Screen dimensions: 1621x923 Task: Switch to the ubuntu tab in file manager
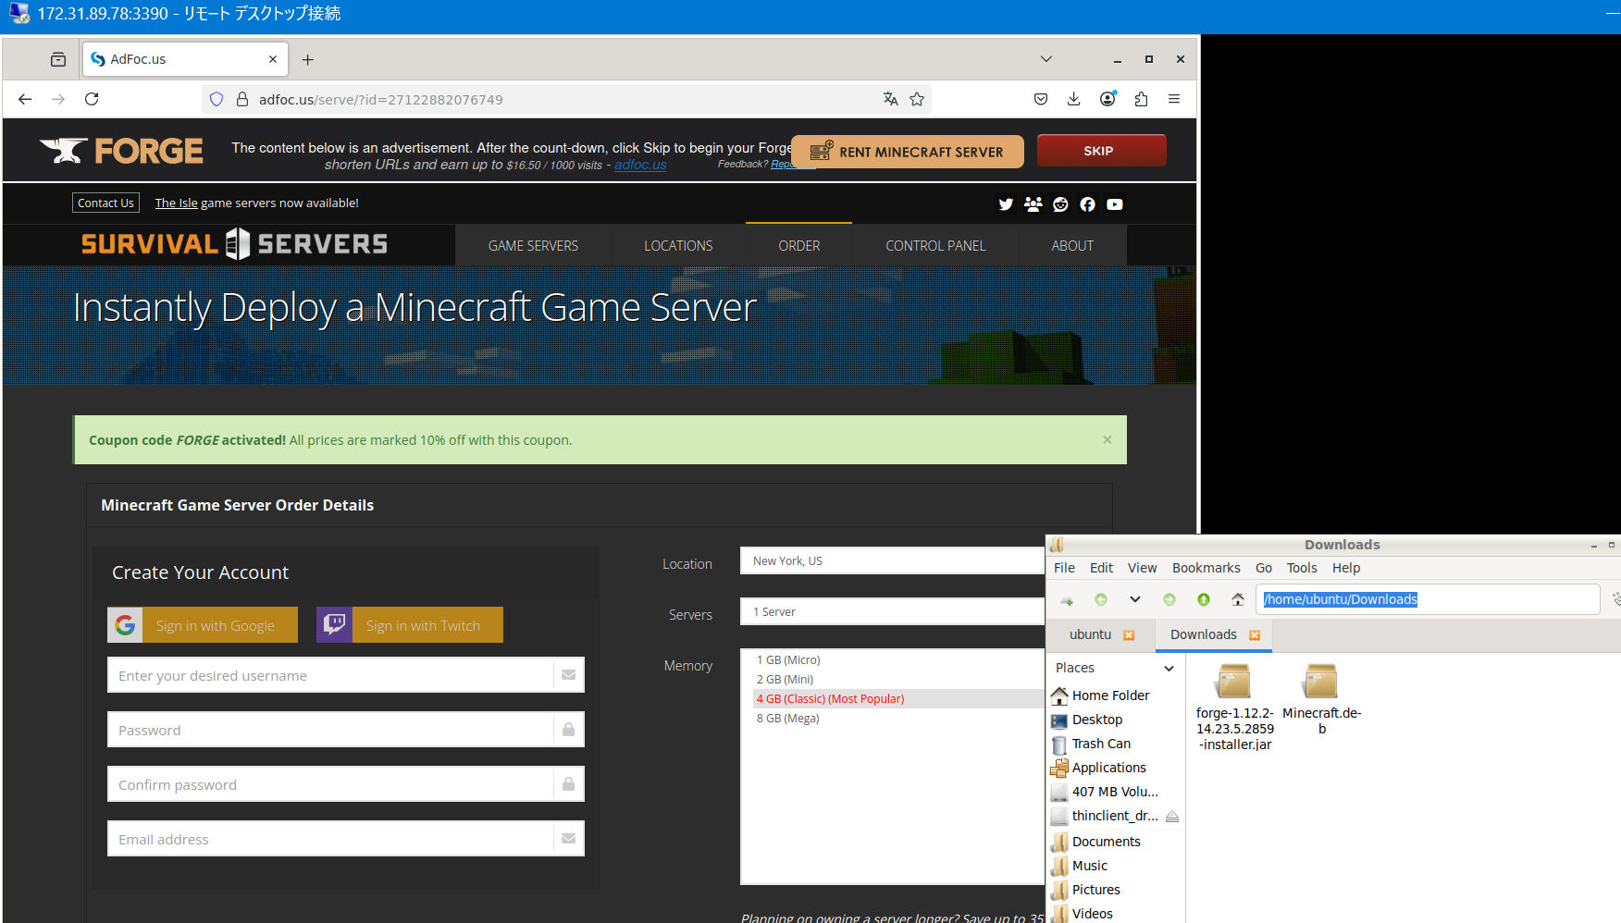(x=1090, y=634)
